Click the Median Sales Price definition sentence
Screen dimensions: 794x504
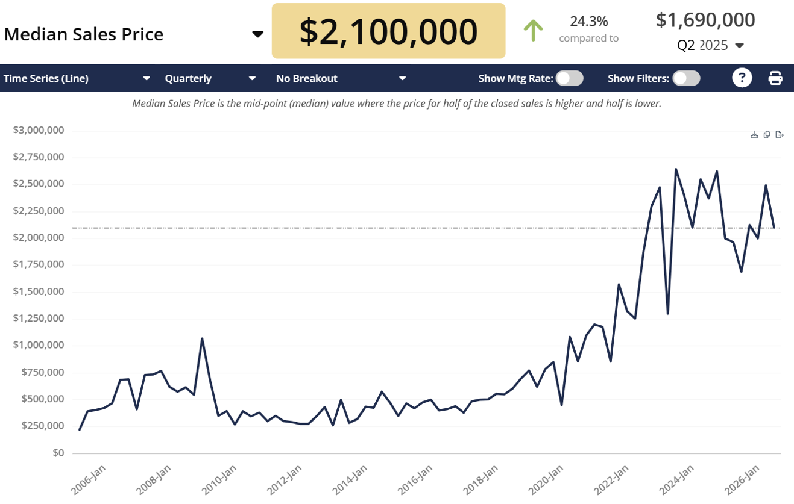(397, 104)
